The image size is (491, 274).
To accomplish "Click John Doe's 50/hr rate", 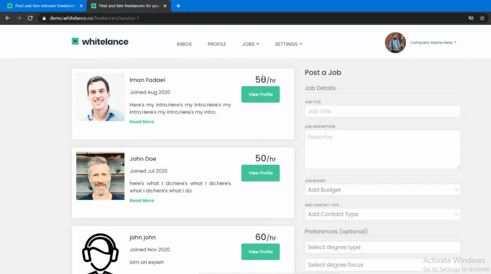I will click(265, 158).
